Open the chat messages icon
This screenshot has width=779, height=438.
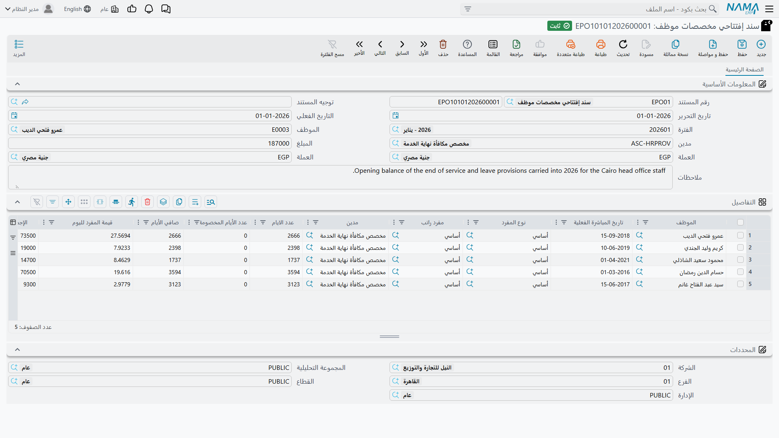tap(166, 9)
